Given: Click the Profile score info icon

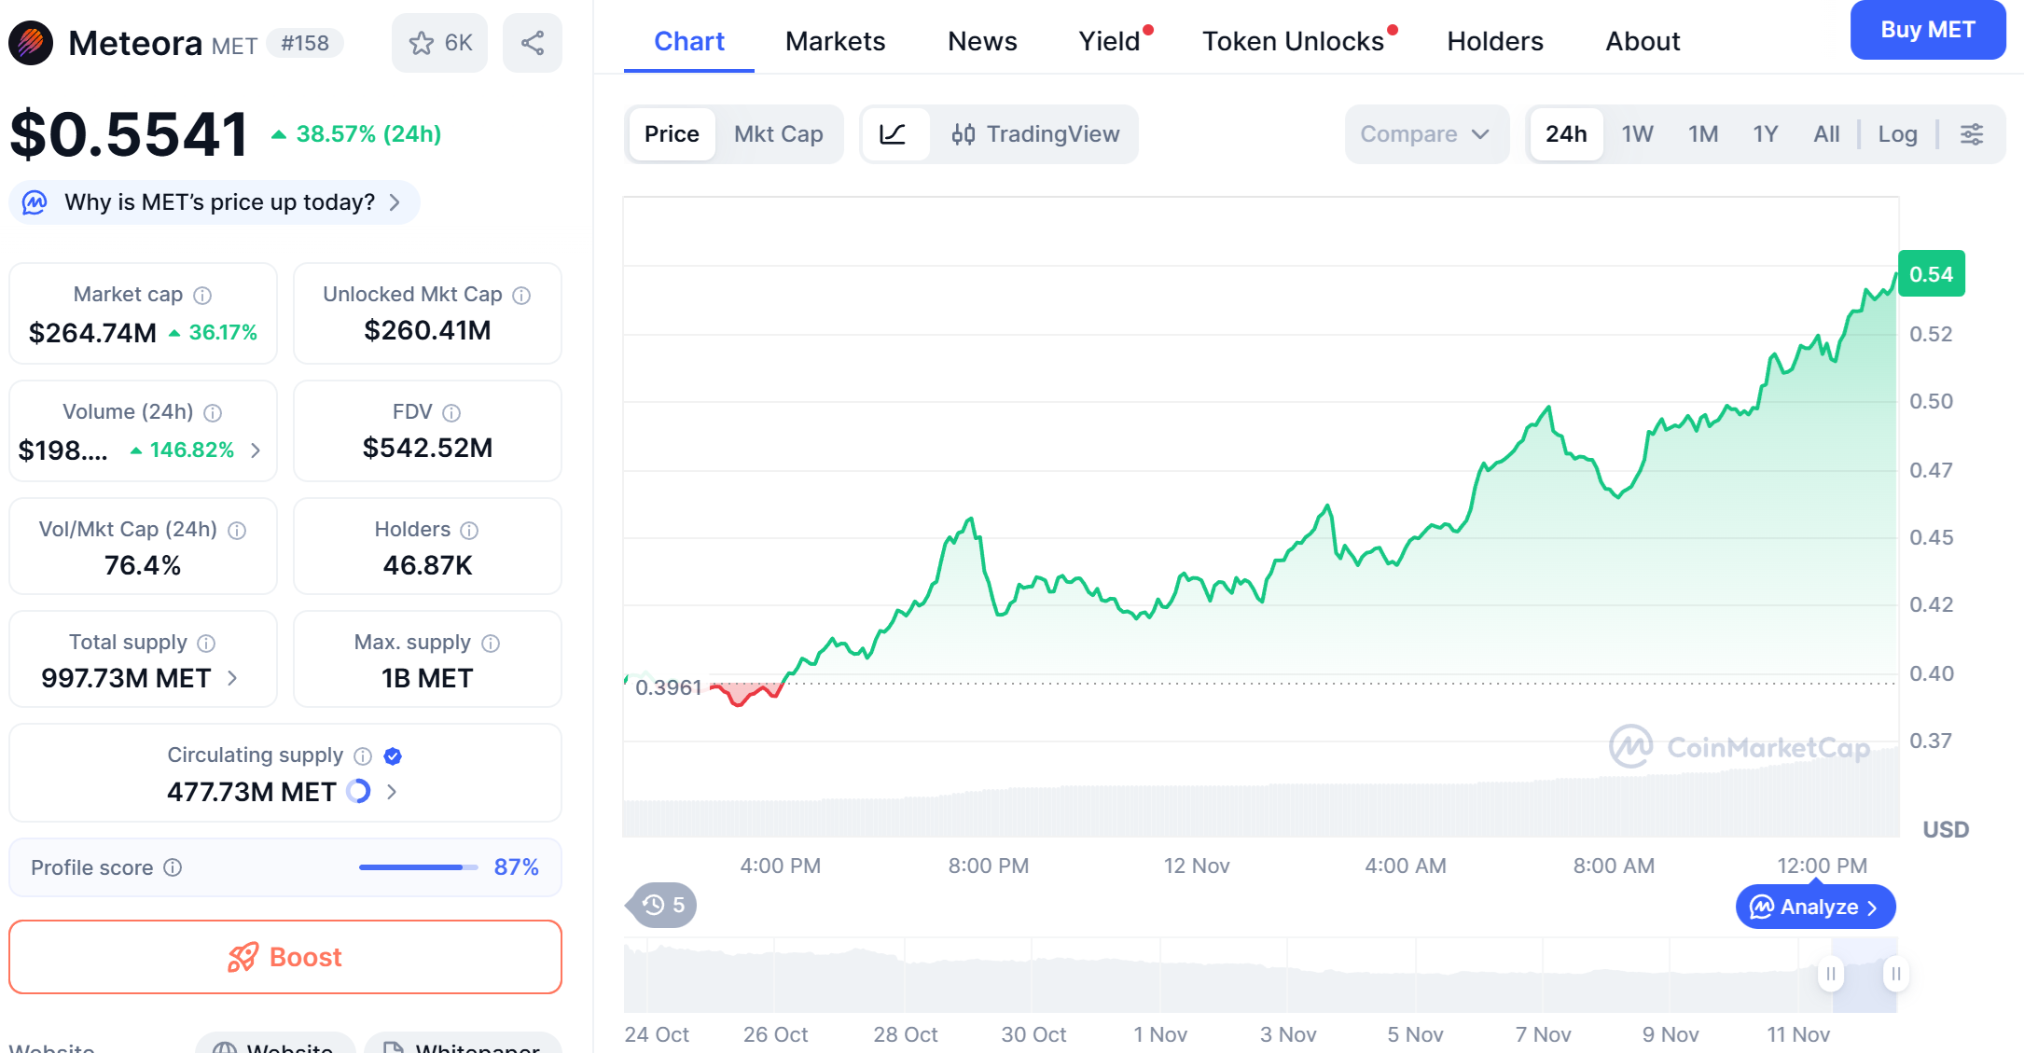Looking at the screenshot, I should click(173, 867).
